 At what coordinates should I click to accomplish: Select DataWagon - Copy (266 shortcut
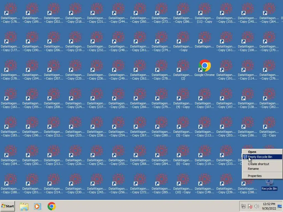pos(140,99)
